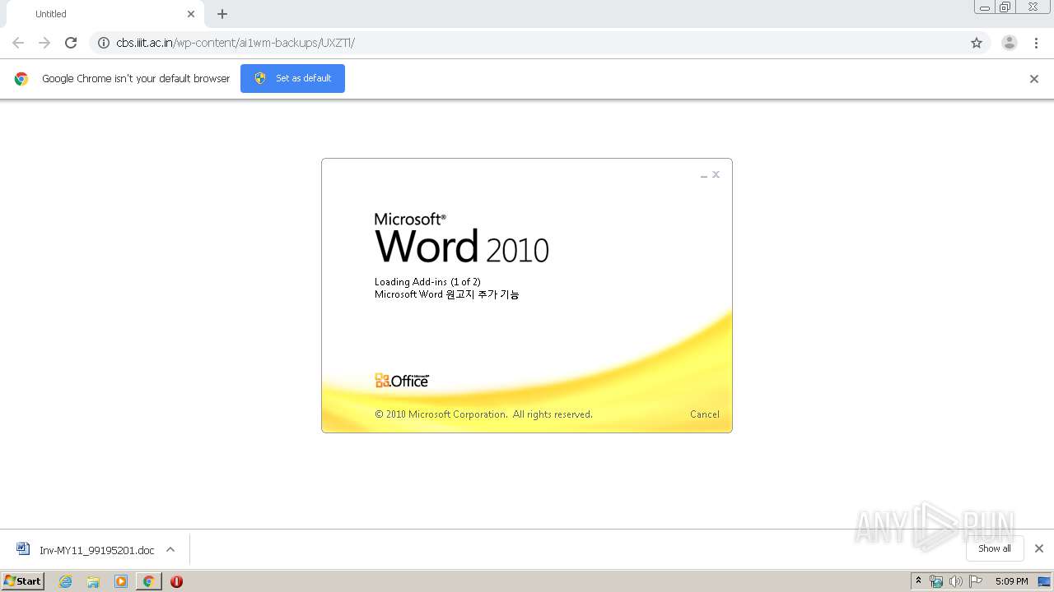Reload the current page
The width and height of the screenshot is (1054, 592).
point(71,43)
